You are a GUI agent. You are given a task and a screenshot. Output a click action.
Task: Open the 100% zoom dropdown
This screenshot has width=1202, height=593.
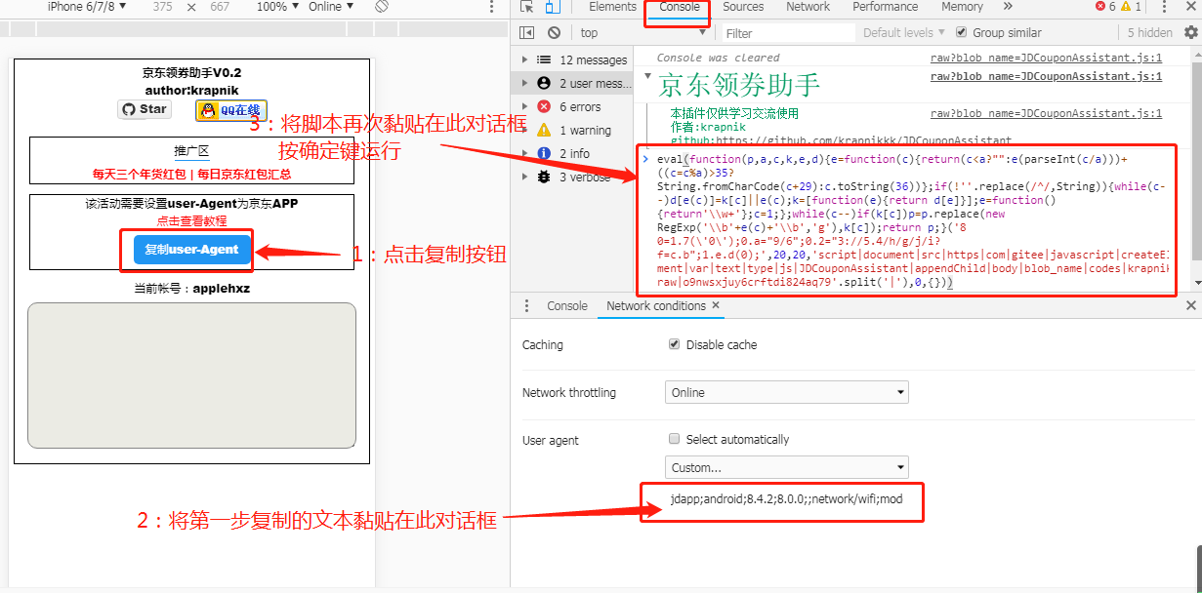278,7
